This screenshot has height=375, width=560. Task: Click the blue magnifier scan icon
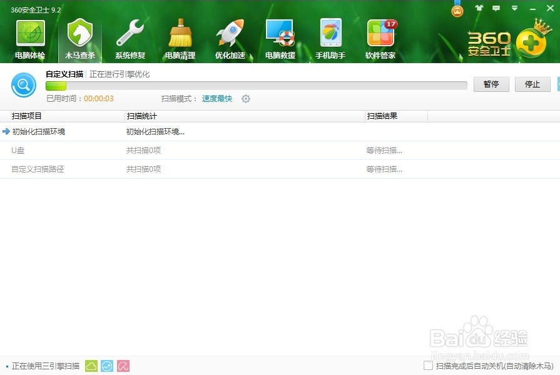pyautogui.click(x=24, y=85)
